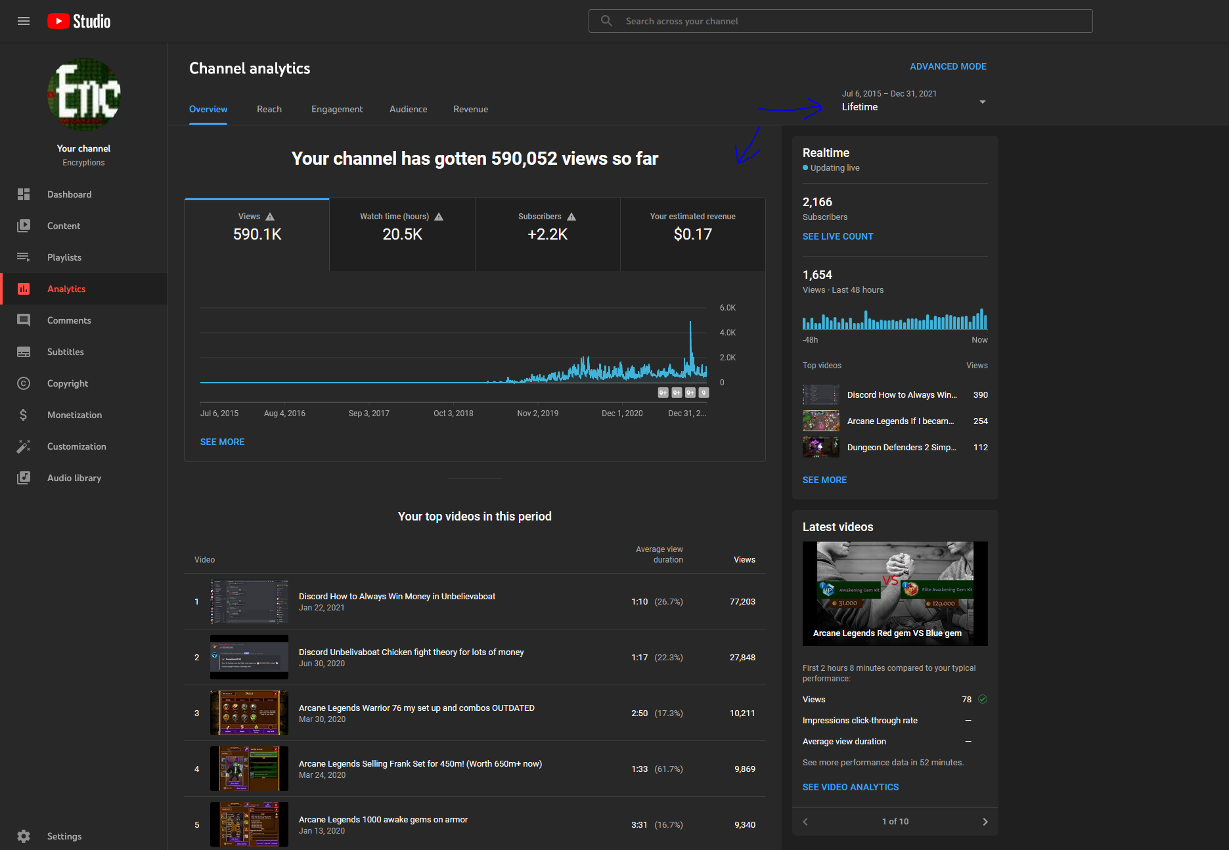Select the Views metric card
This screenshot has height=850, width=1229.
(x=257, y=235)
